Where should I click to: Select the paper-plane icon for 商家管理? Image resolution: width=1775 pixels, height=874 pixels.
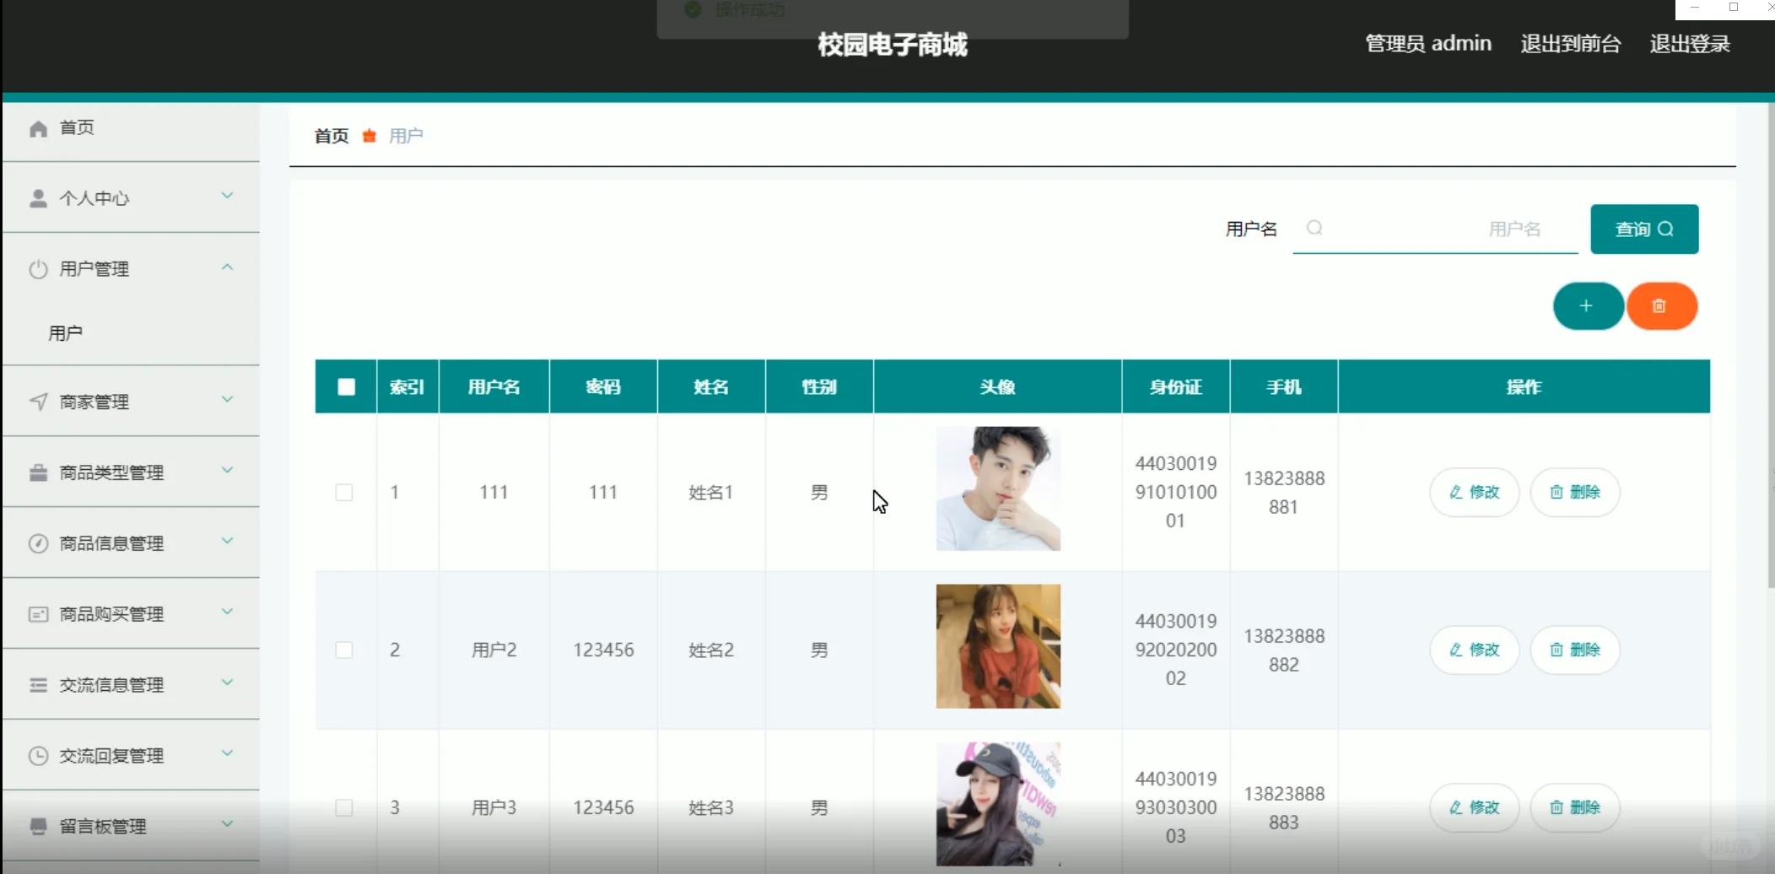(x=37, y=402)
